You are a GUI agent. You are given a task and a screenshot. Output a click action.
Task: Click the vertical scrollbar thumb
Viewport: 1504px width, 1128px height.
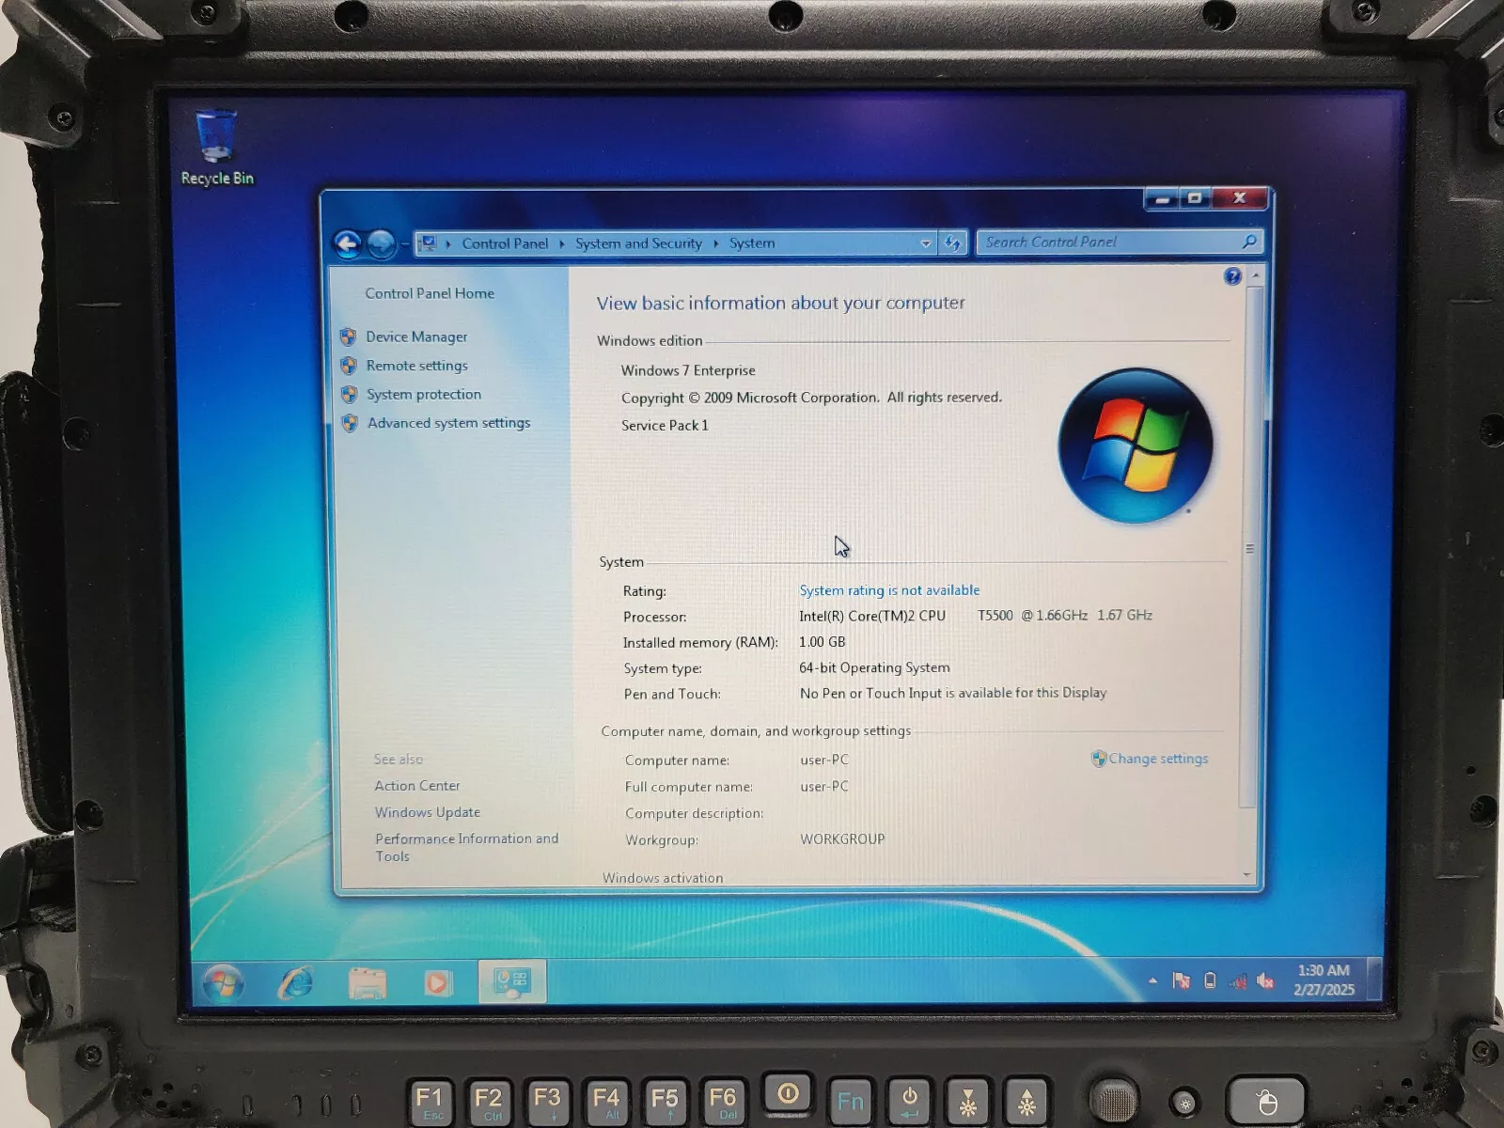pyautogui.click(x=1251, y=545)
